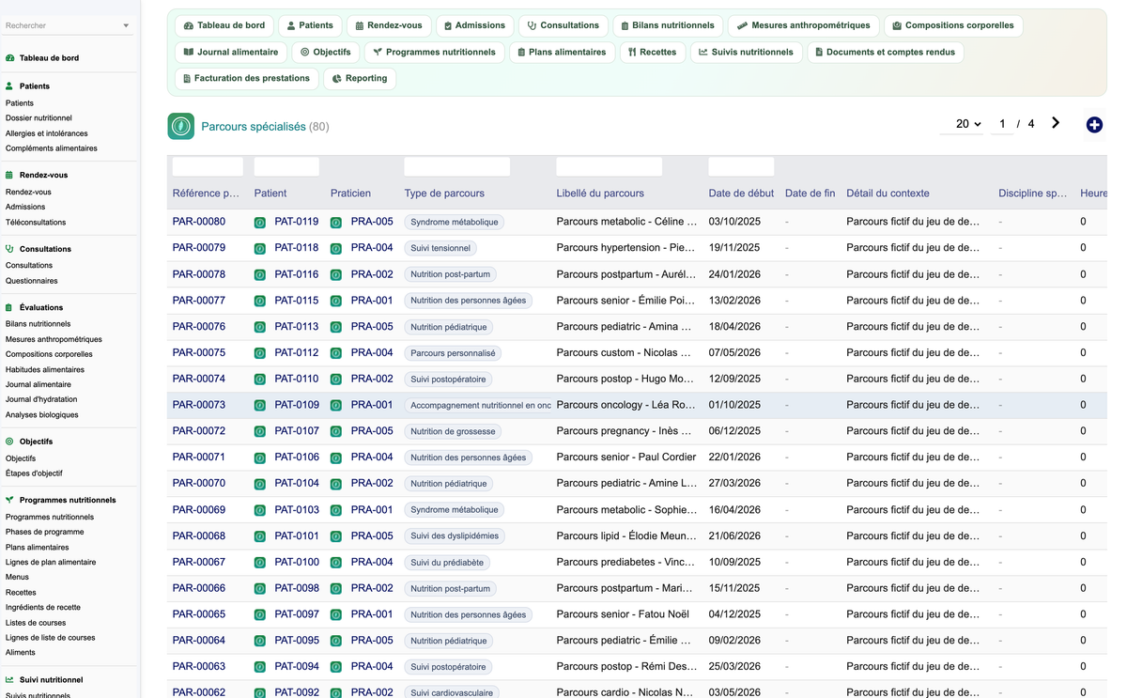Open Documents et comptes rendus tab

886,52
